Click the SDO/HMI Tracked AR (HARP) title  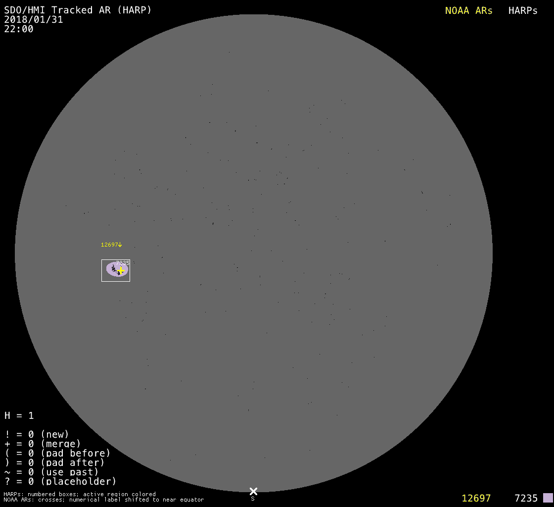coord(78,10)
